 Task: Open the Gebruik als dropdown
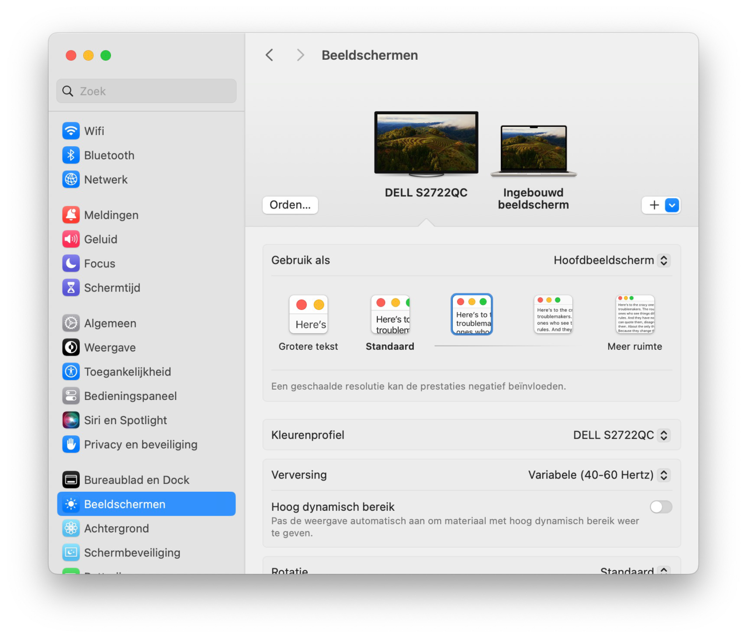pyautogui.click(x=611, y=260)
